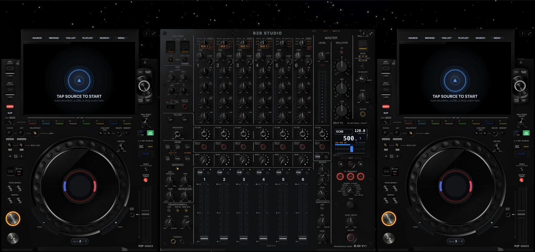This screenshot has width=535, height=252.
Task: Open the DECK 3 input selector on channel 3
Action: (x=243, y=47)
